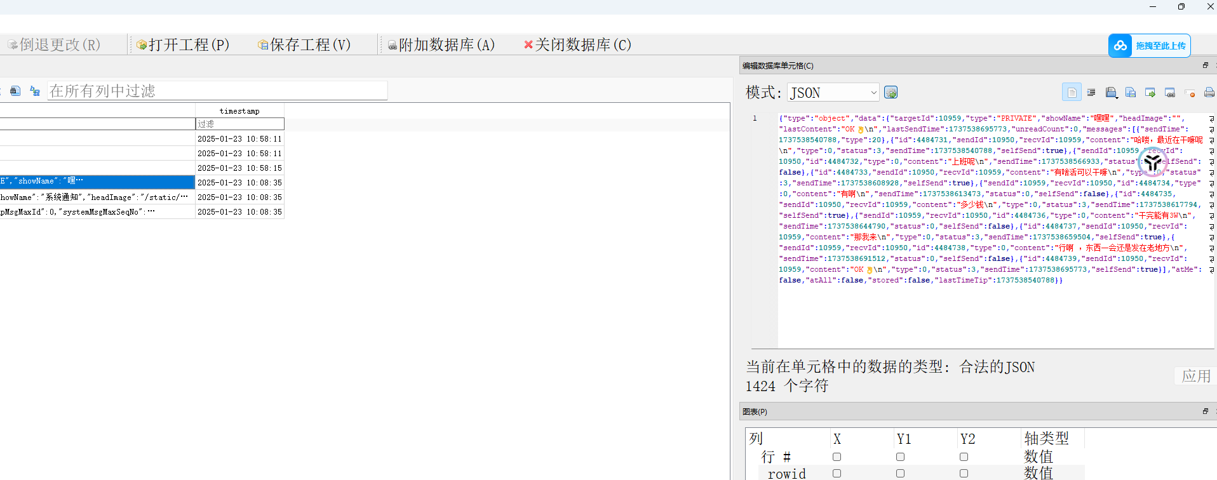Click the 应用 apply button
Image resolution: width=1217 pixels, height=480 pixels.
pos(1195,376)
